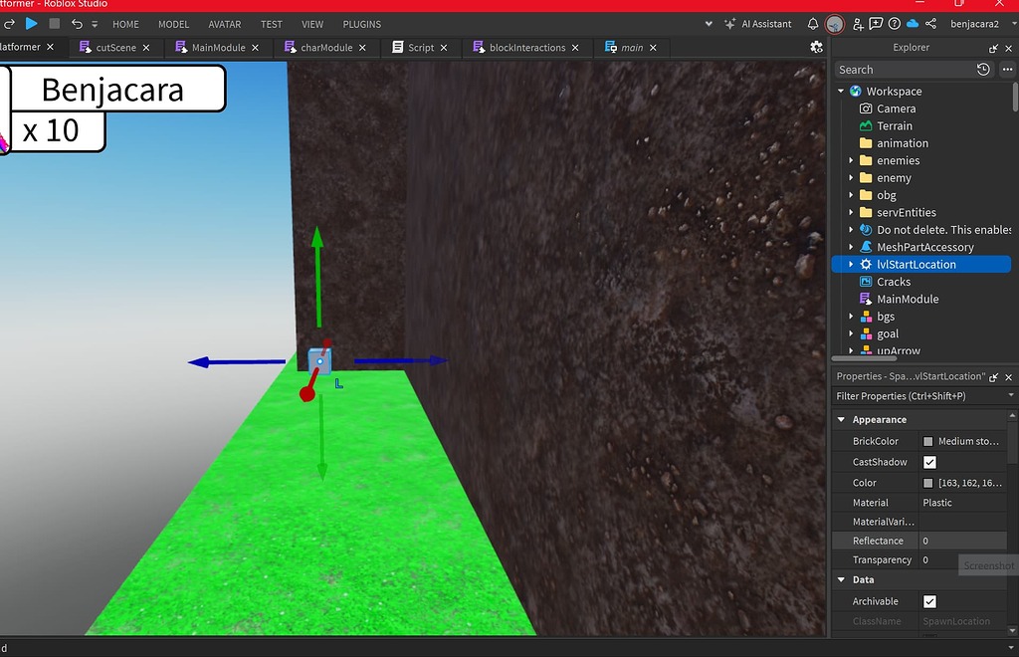1019x657 pixels.
Task: Open the AI Assistant
Action: coord(757,24)
